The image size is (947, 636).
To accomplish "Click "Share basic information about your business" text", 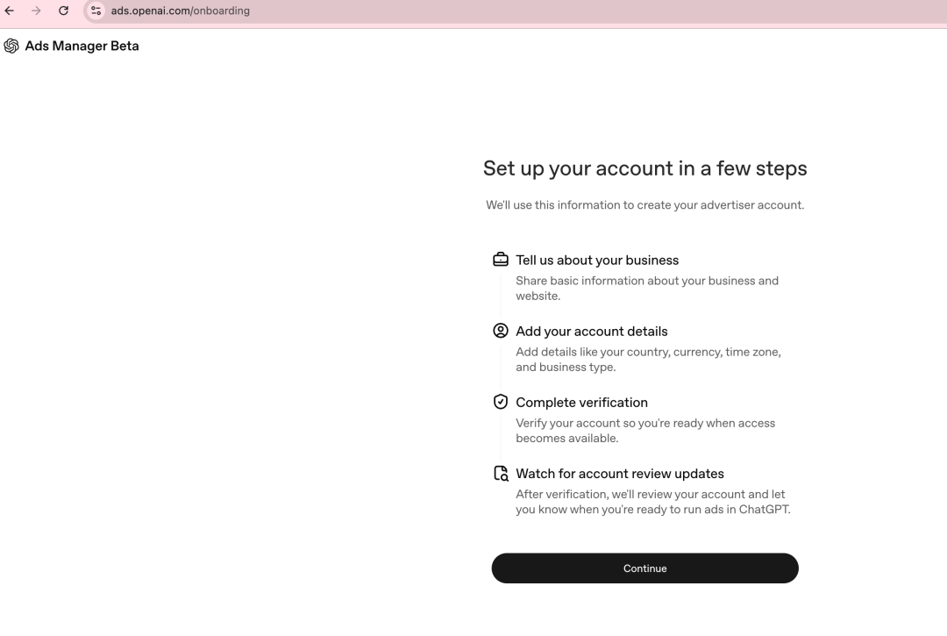I will pyautogui.click(x=647, y=288).
